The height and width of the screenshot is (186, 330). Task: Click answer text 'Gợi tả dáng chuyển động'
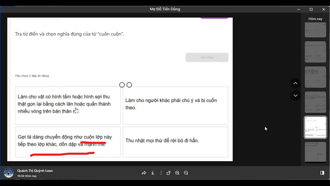coord(65,141)
